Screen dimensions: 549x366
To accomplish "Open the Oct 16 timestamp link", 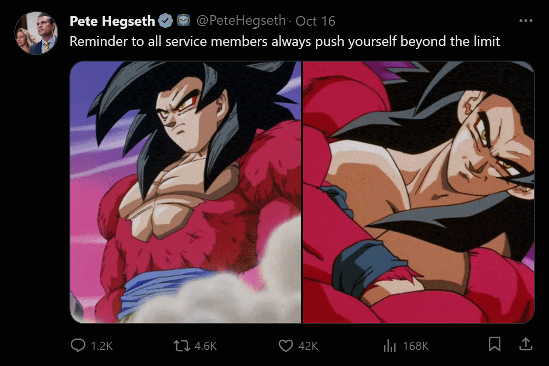I will (315, 21).
